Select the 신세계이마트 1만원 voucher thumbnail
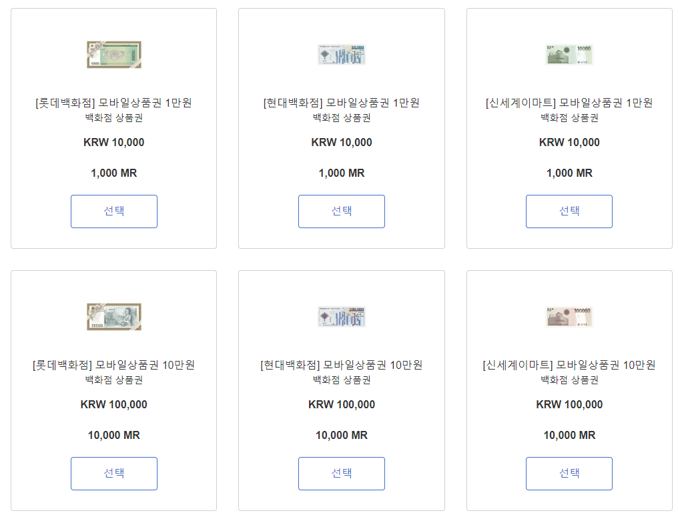Screen dimensions: 678x515 tap(569, 55)
